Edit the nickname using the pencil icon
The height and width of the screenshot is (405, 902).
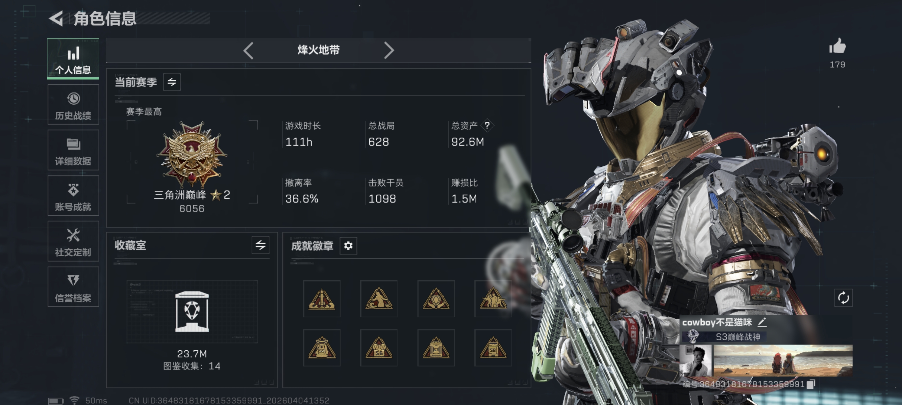pos(762,322)
